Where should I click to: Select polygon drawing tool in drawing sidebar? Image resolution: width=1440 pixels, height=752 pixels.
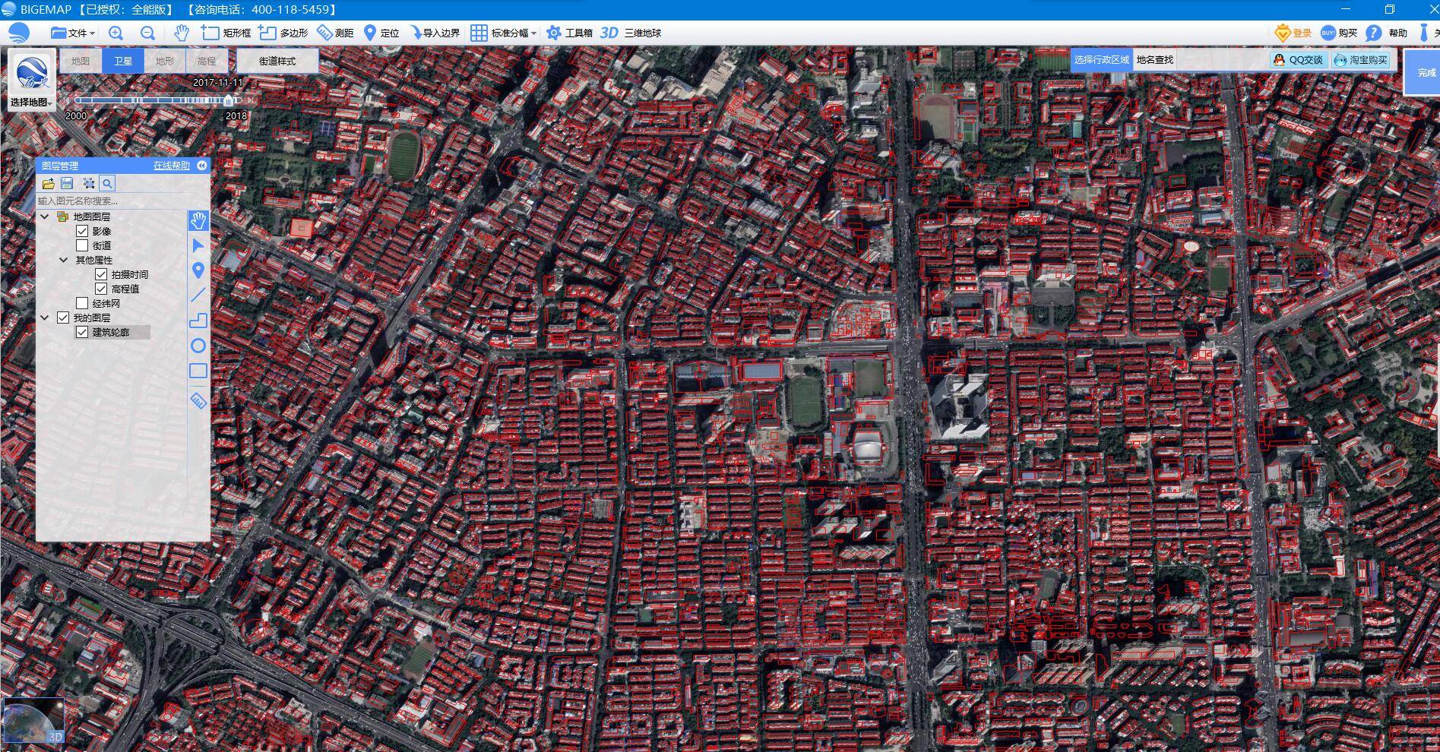pos(198,321)
